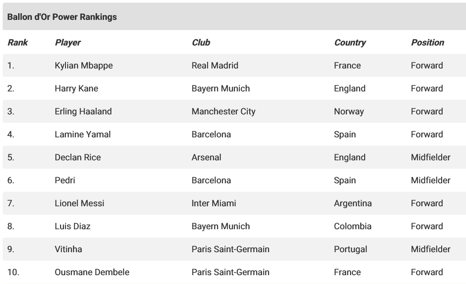Select Declan Rice in the table
This screenshot has width=466, height=284.
[78, 157]
